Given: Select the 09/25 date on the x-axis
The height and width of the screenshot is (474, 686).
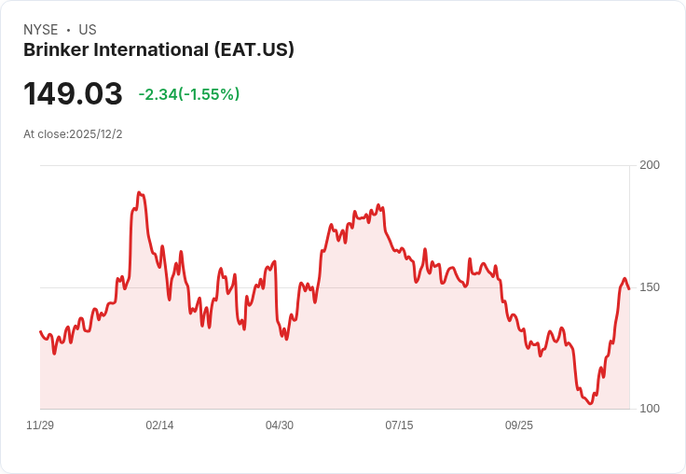Looking at the screenshot, I should (x=519, y=425).
